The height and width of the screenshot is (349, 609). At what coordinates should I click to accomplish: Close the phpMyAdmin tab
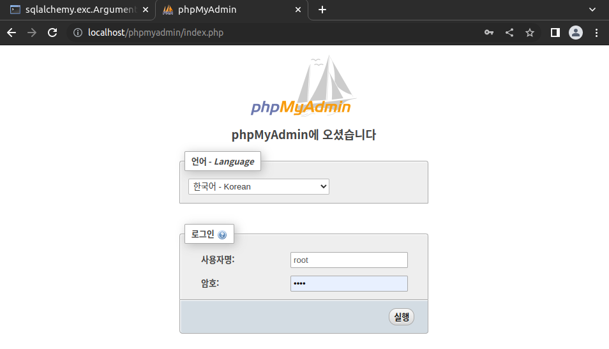coord(298,10)
